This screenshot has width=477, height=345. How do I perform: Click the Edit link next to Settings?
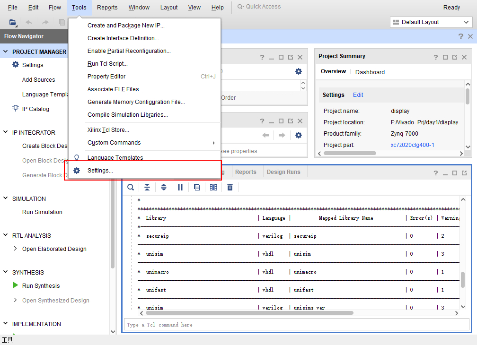coord(358,95)
